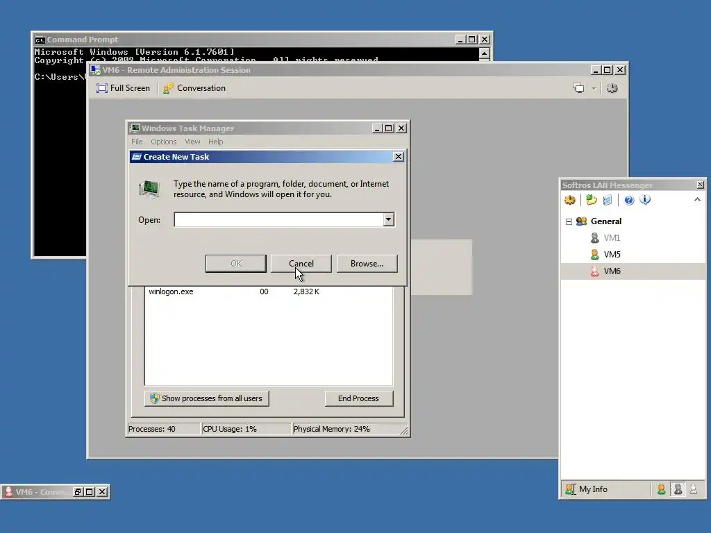Click OK in Create New Task dialog
711x533 pixels.
point(236,263)
